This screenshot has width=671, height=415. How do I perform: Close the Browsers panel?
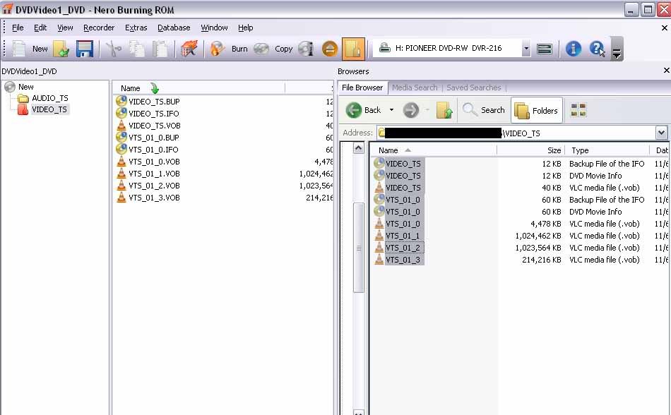(x=666, y=70)
